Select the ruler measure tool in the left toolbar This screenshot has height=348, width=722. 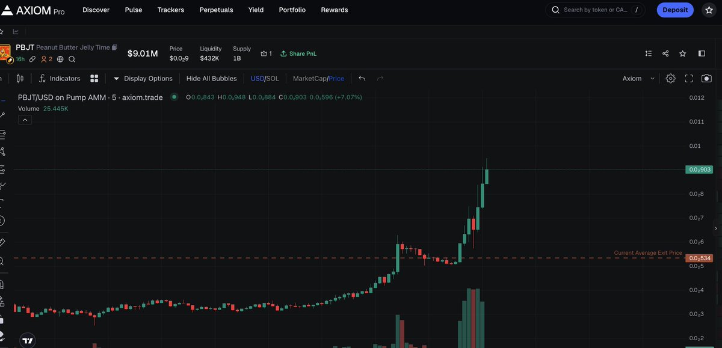[x=2, y=242]
